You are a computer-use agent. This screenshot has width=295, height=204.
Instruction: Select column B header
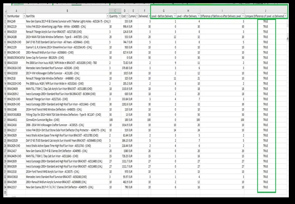pyautogui.click(x=67, y=11)
